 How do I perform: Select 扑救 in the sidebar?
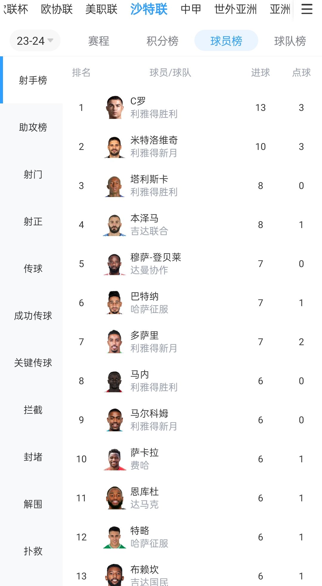tap(33, 551)
